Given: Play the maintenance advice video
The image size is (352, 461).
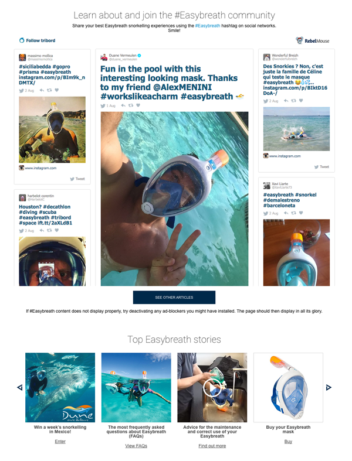Looking at the screenshot, I should tap(212, 388).
